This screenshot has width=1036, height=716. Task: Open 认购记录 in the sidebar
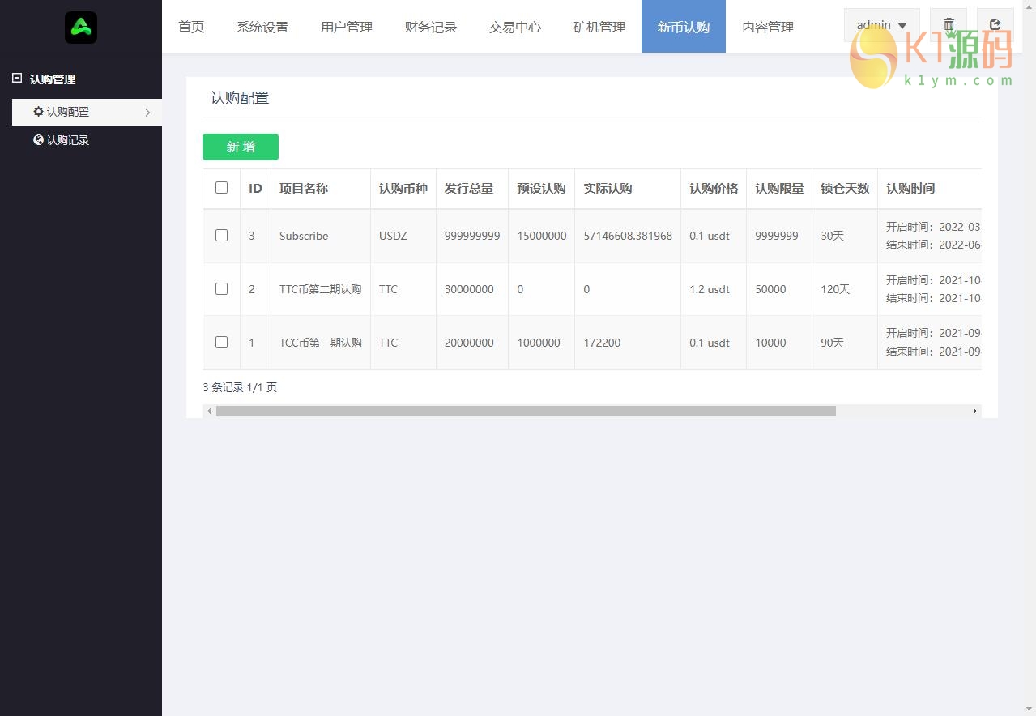click(68, 140)
